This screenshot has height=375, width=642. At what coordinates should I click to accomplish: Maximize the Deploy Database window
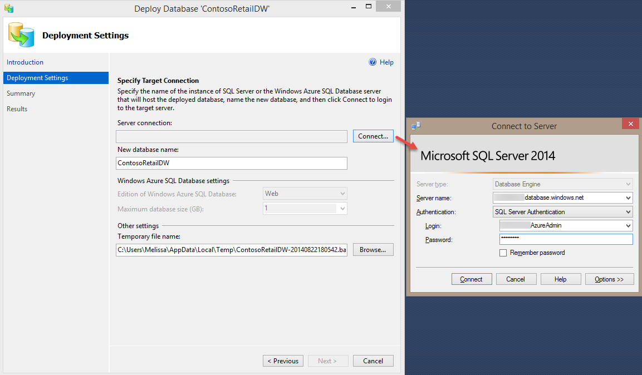coord(369,7)
